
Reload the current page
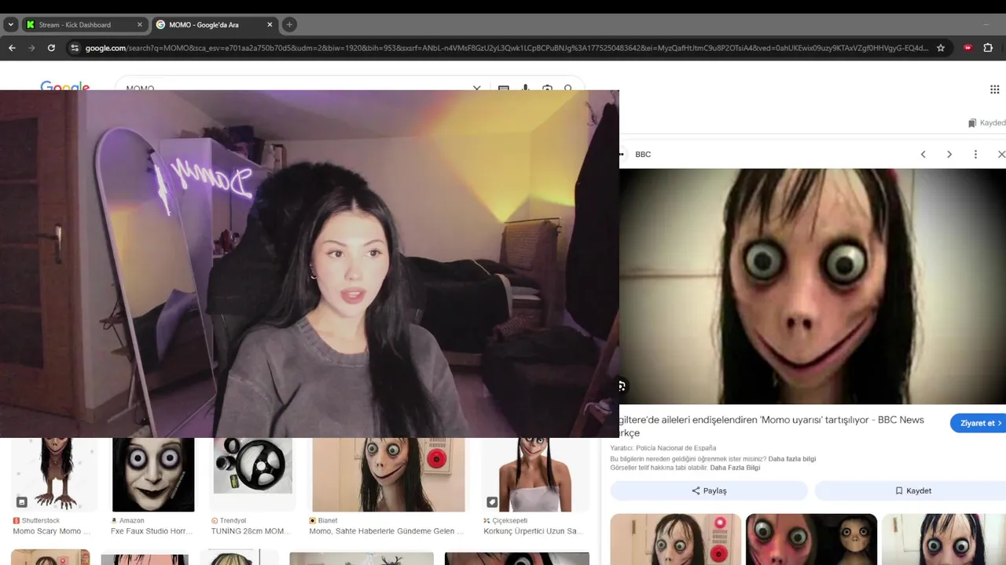point(51,48)
